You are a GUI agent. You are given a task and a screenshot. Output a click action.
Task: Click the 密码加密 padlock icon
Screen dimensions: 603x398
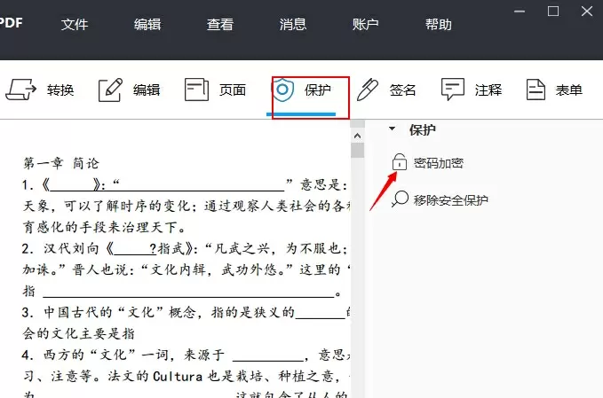[x=400, y=162]
